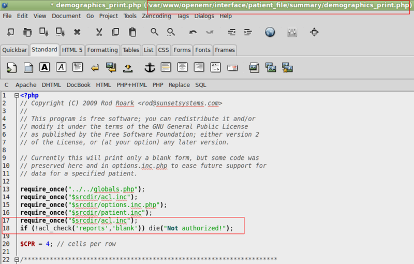The image size is (414, 264).
Task: Click the New file icon
Action: tap(10, 32)
